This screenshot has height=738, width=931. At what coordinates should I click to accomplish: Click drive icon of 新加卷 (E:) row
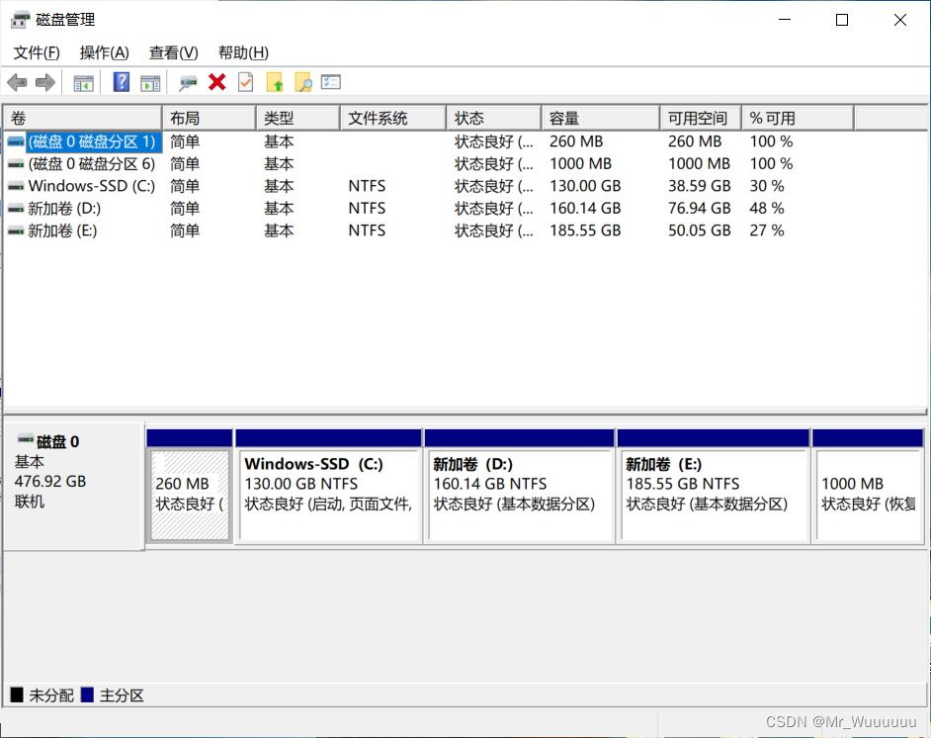pos(16,231)
